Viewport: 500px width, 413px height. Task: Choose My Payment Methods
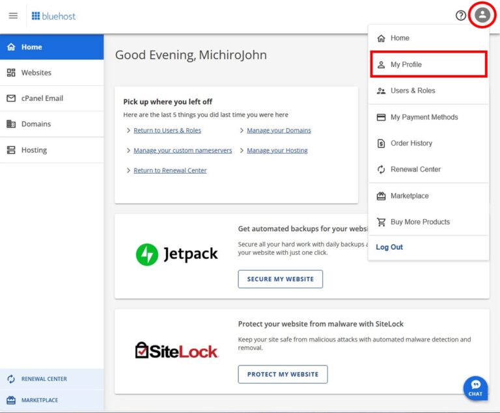click(428, 117)
